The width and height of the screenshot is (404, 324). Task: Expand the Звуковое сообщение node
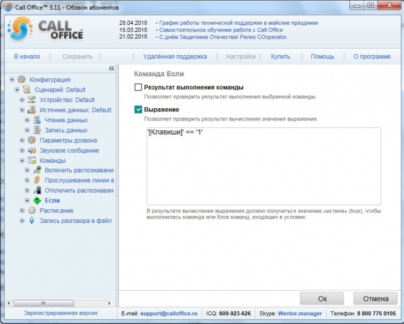(22, 150)
